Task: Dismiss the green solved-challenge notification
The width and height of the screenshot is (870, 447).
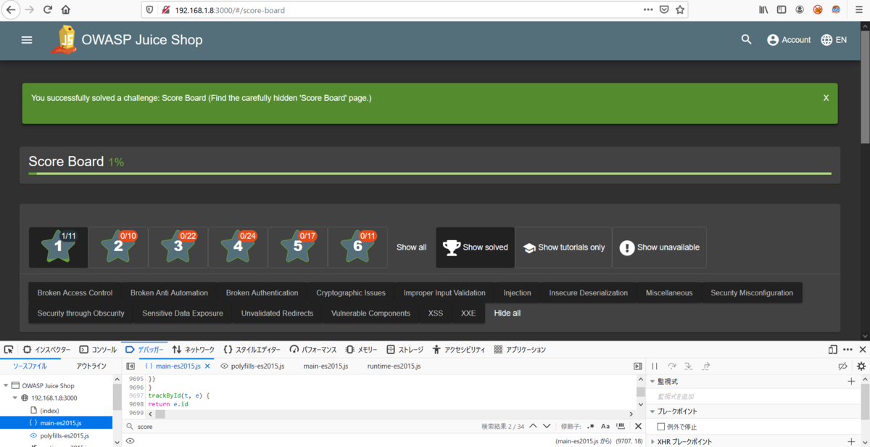Action: (x=826, y=97)
